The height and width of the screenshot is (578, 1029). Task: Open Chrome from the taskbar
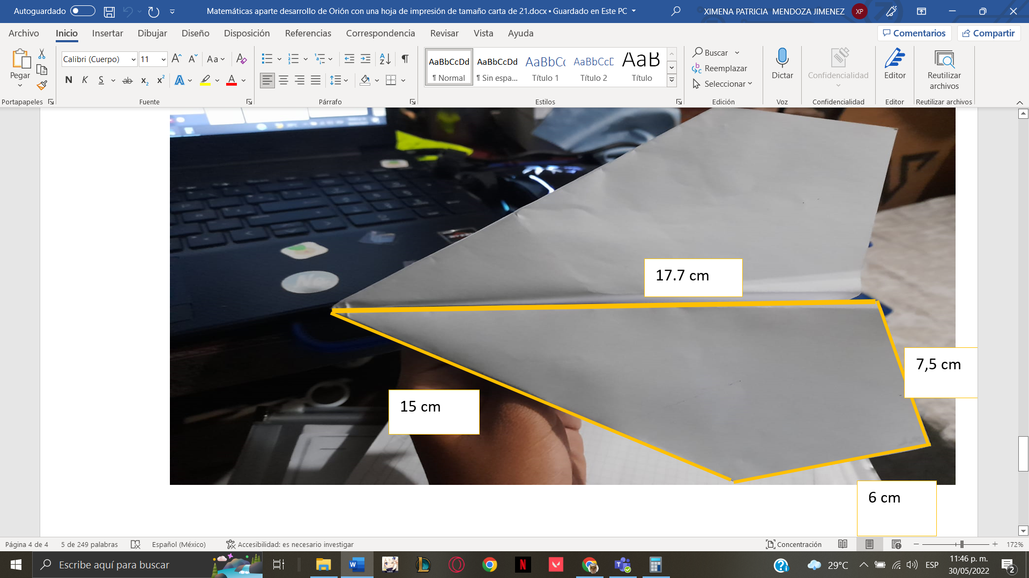[489, 565]
